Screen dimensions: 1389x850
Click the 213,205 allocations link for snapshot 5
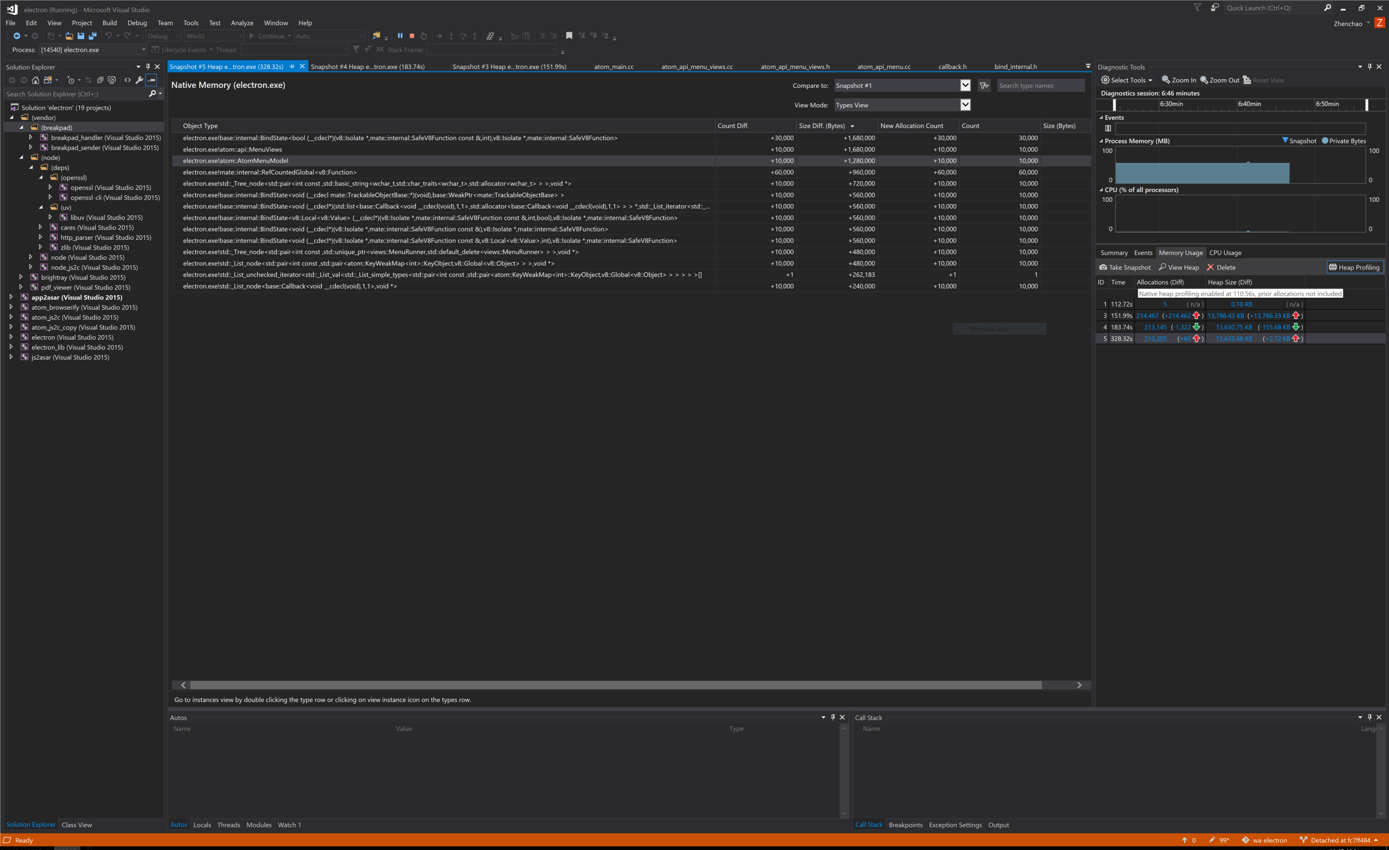coord(1155,339)
